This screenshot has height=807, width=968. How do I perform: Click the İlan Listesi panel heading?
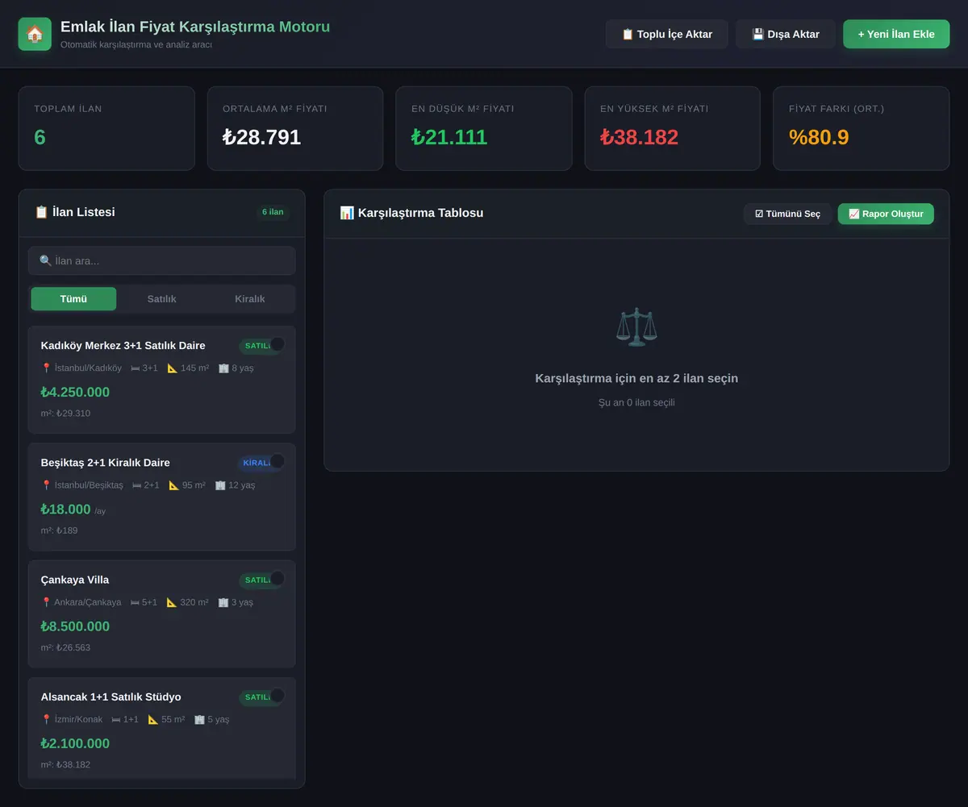[x=75, y=212]
